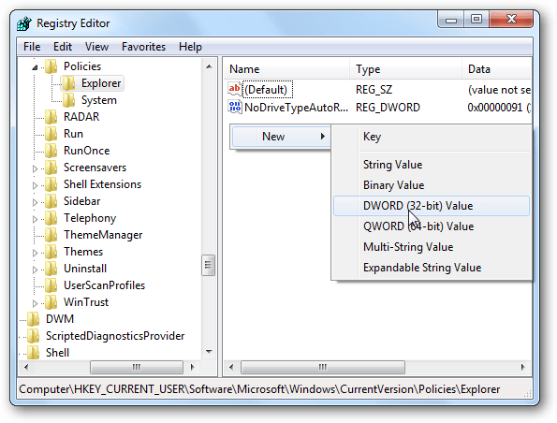Click the Policies folder icon
Image resolution: width=557 pixels, height=423 pixels.
coord(51,66)
